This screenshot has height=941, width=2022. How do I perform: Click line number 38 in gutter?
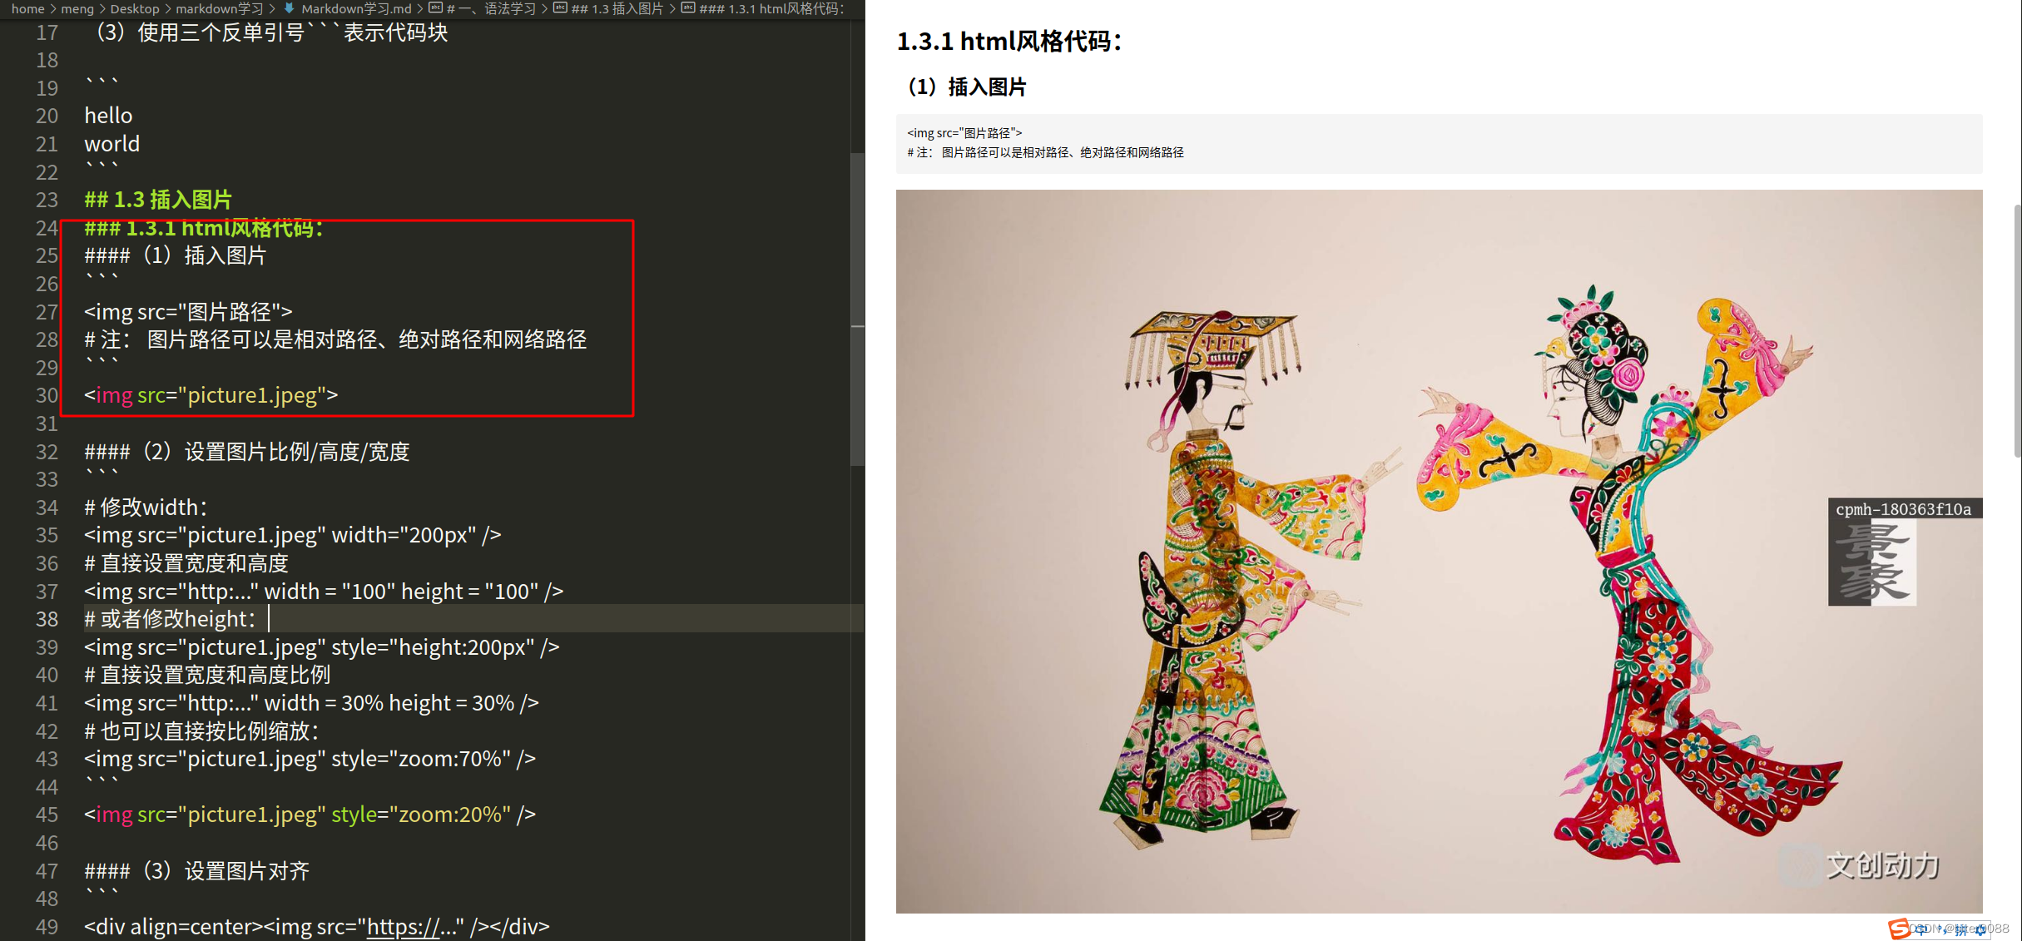coord(47,619)
